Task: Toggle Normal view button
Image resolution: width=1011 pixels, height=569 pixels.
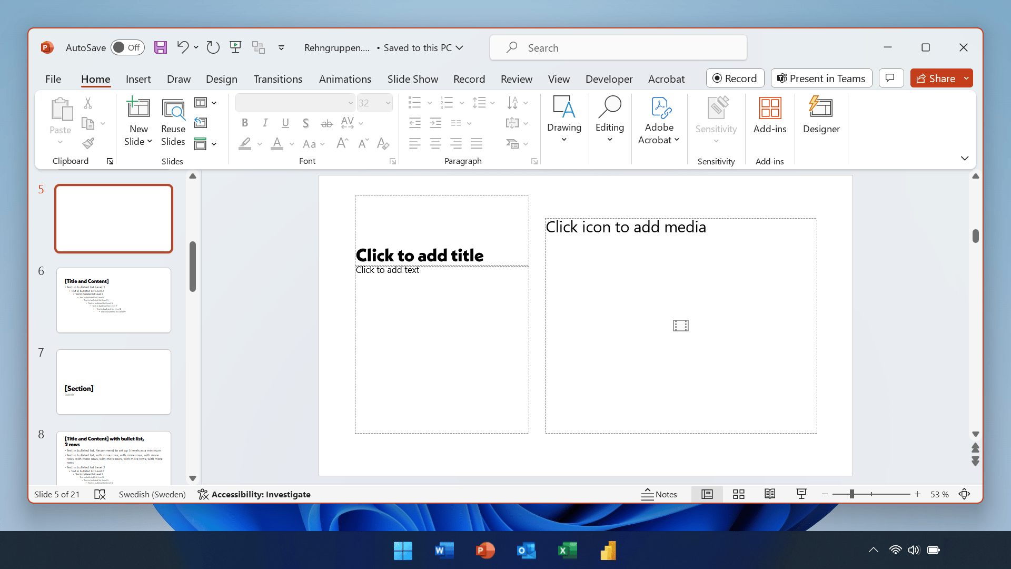Action: point(707,494)
